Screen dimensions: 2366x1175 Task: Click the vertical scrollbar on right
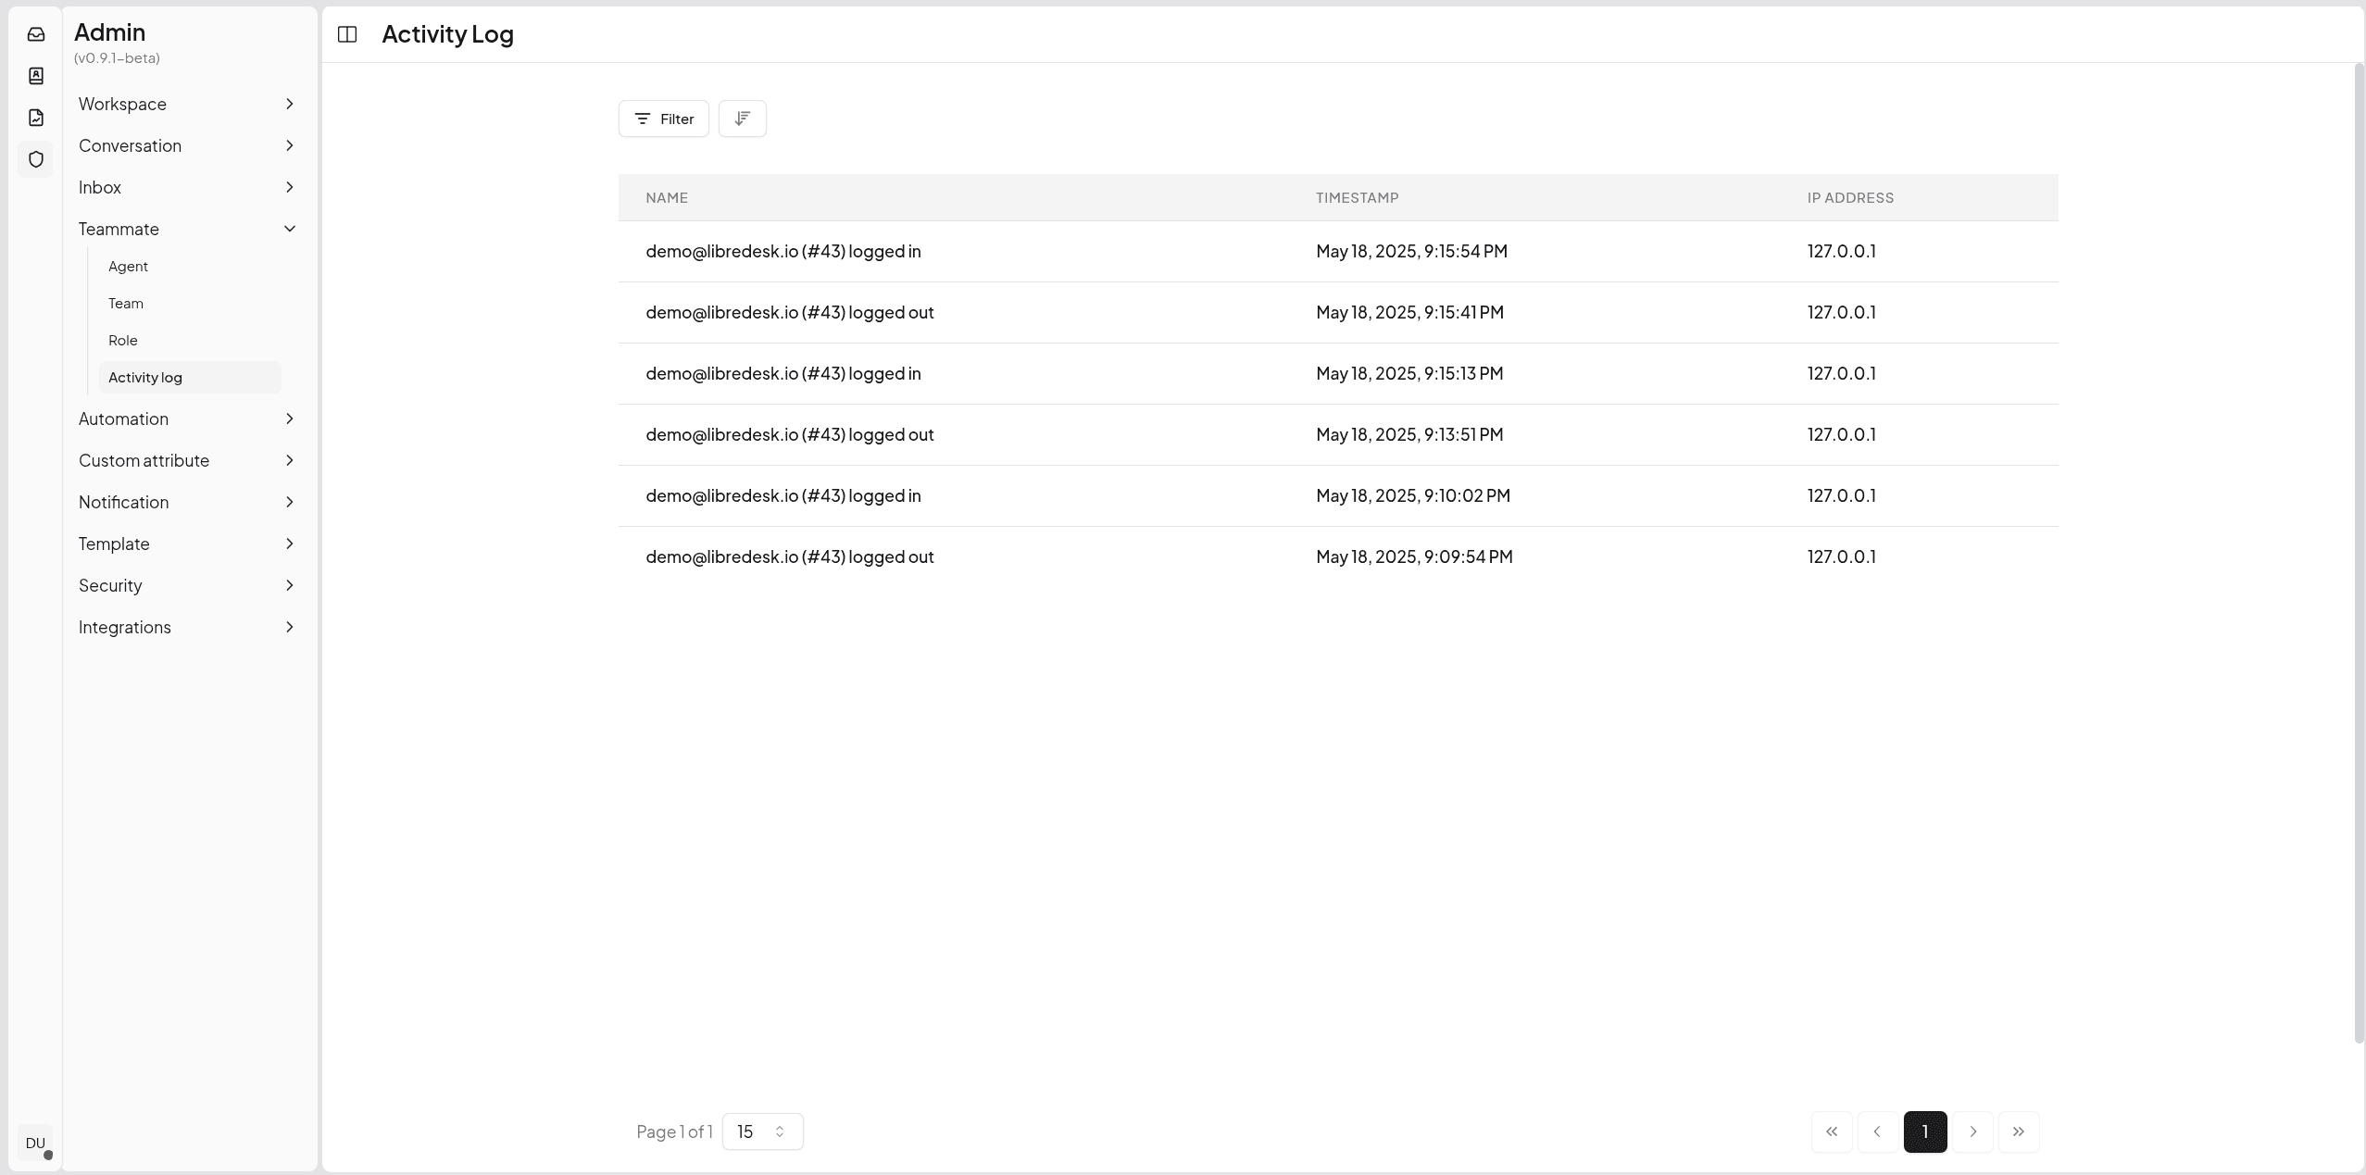pyautogui.click(x=2359, y=556)
